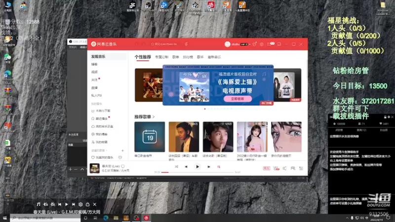Switch to 歌单 tab

[x=176, y=57]
